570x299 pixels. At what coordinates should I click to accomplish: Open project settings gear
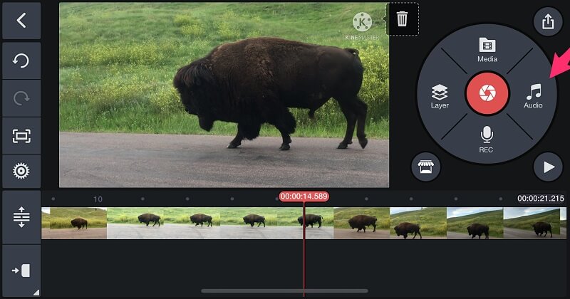coord(21,171)
